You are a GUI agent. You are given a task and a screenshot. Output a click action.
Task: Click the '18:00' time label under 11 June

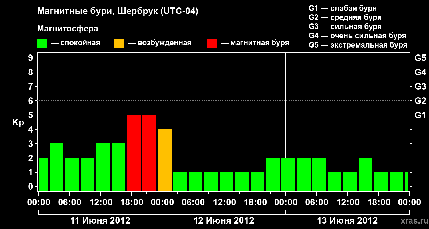pyautogui.click(x=131, y=202)
